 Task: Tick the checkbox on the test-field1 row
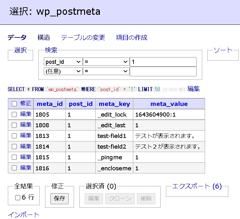click(x=14, y=136)
